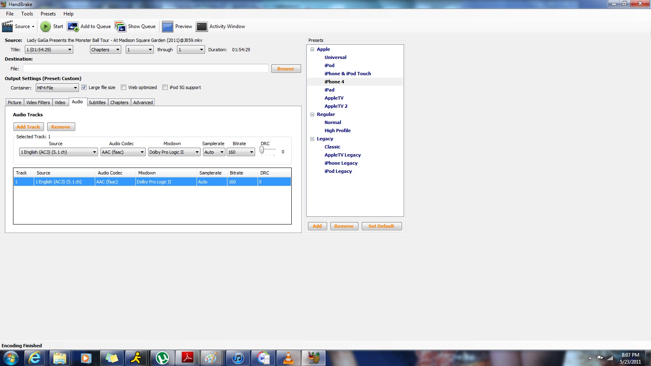Open the Title dropdown

click(x=49, y=50)
